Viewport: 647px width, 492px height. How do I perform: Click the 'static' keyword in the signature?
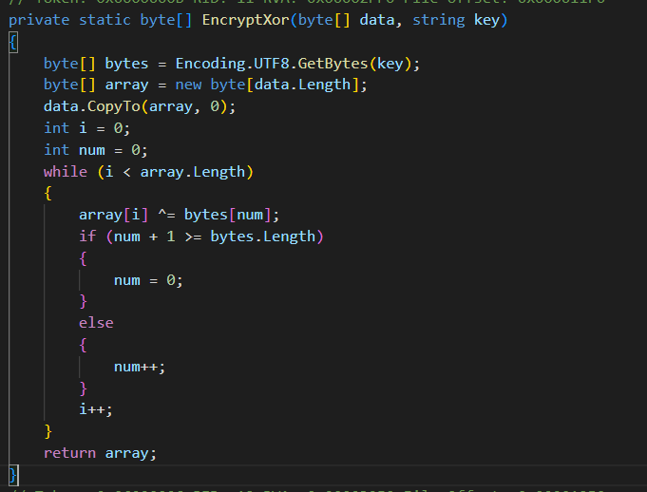(x=109, y=20)
